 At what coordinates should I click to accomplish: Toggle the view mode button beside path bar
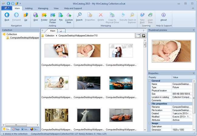pos(138,36)
